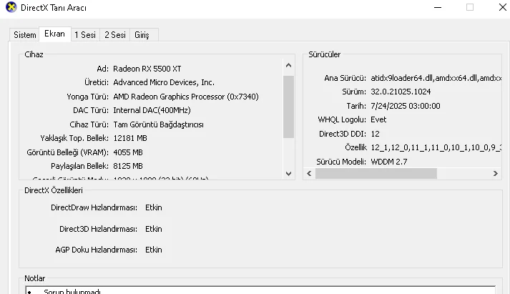Click the DirectX icon in title bar
Image resolution: width=510 pixels, height=294 pixels.
pos(9,8)
